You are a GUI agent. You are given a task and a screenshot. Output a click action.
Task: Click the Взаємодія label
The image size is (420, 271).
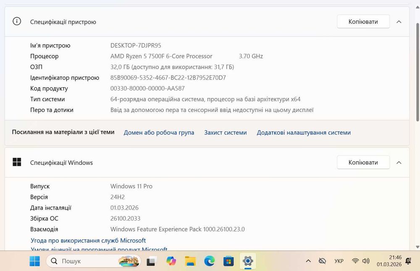pos(44,229)
